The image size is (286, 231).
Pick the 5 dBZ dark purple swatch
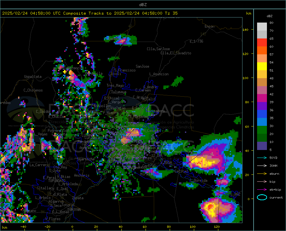[262, 146]
